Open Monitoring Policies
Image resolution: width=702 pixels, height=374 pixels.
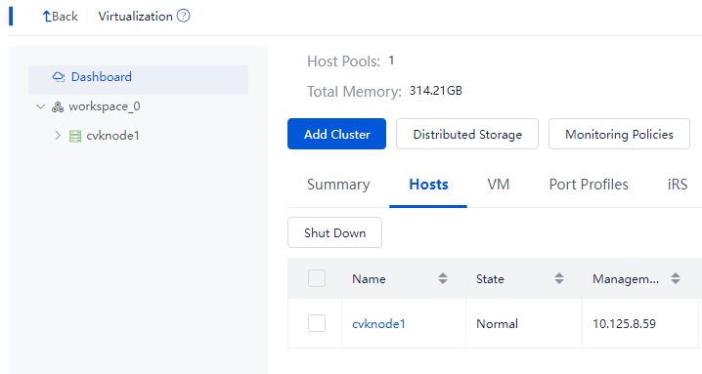click(619, 134)
